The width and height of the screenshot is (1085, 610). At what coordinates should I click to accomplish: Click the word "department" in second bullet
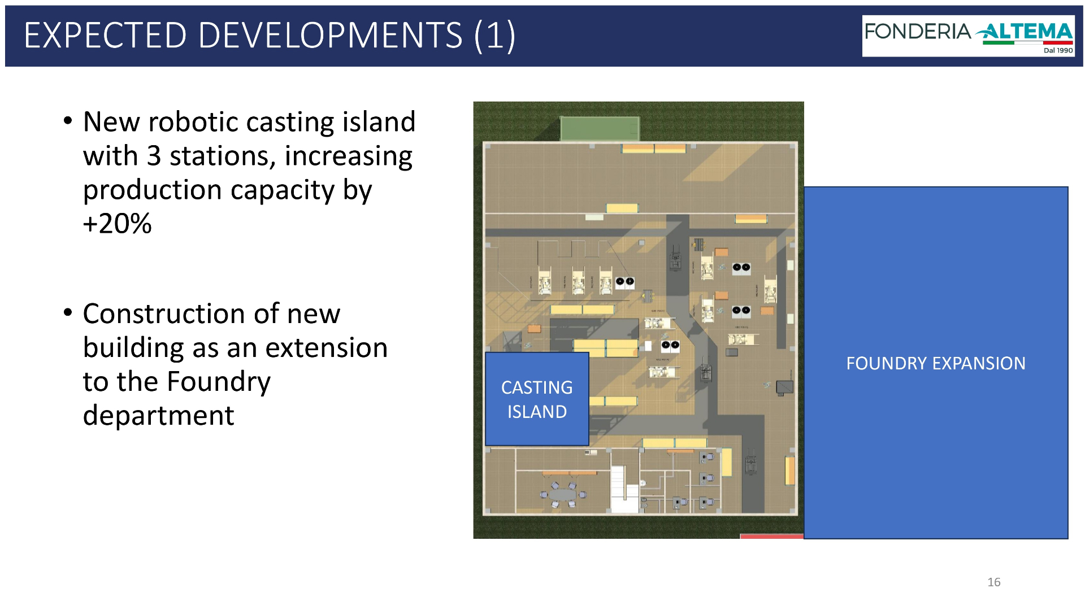pos(158,416)
